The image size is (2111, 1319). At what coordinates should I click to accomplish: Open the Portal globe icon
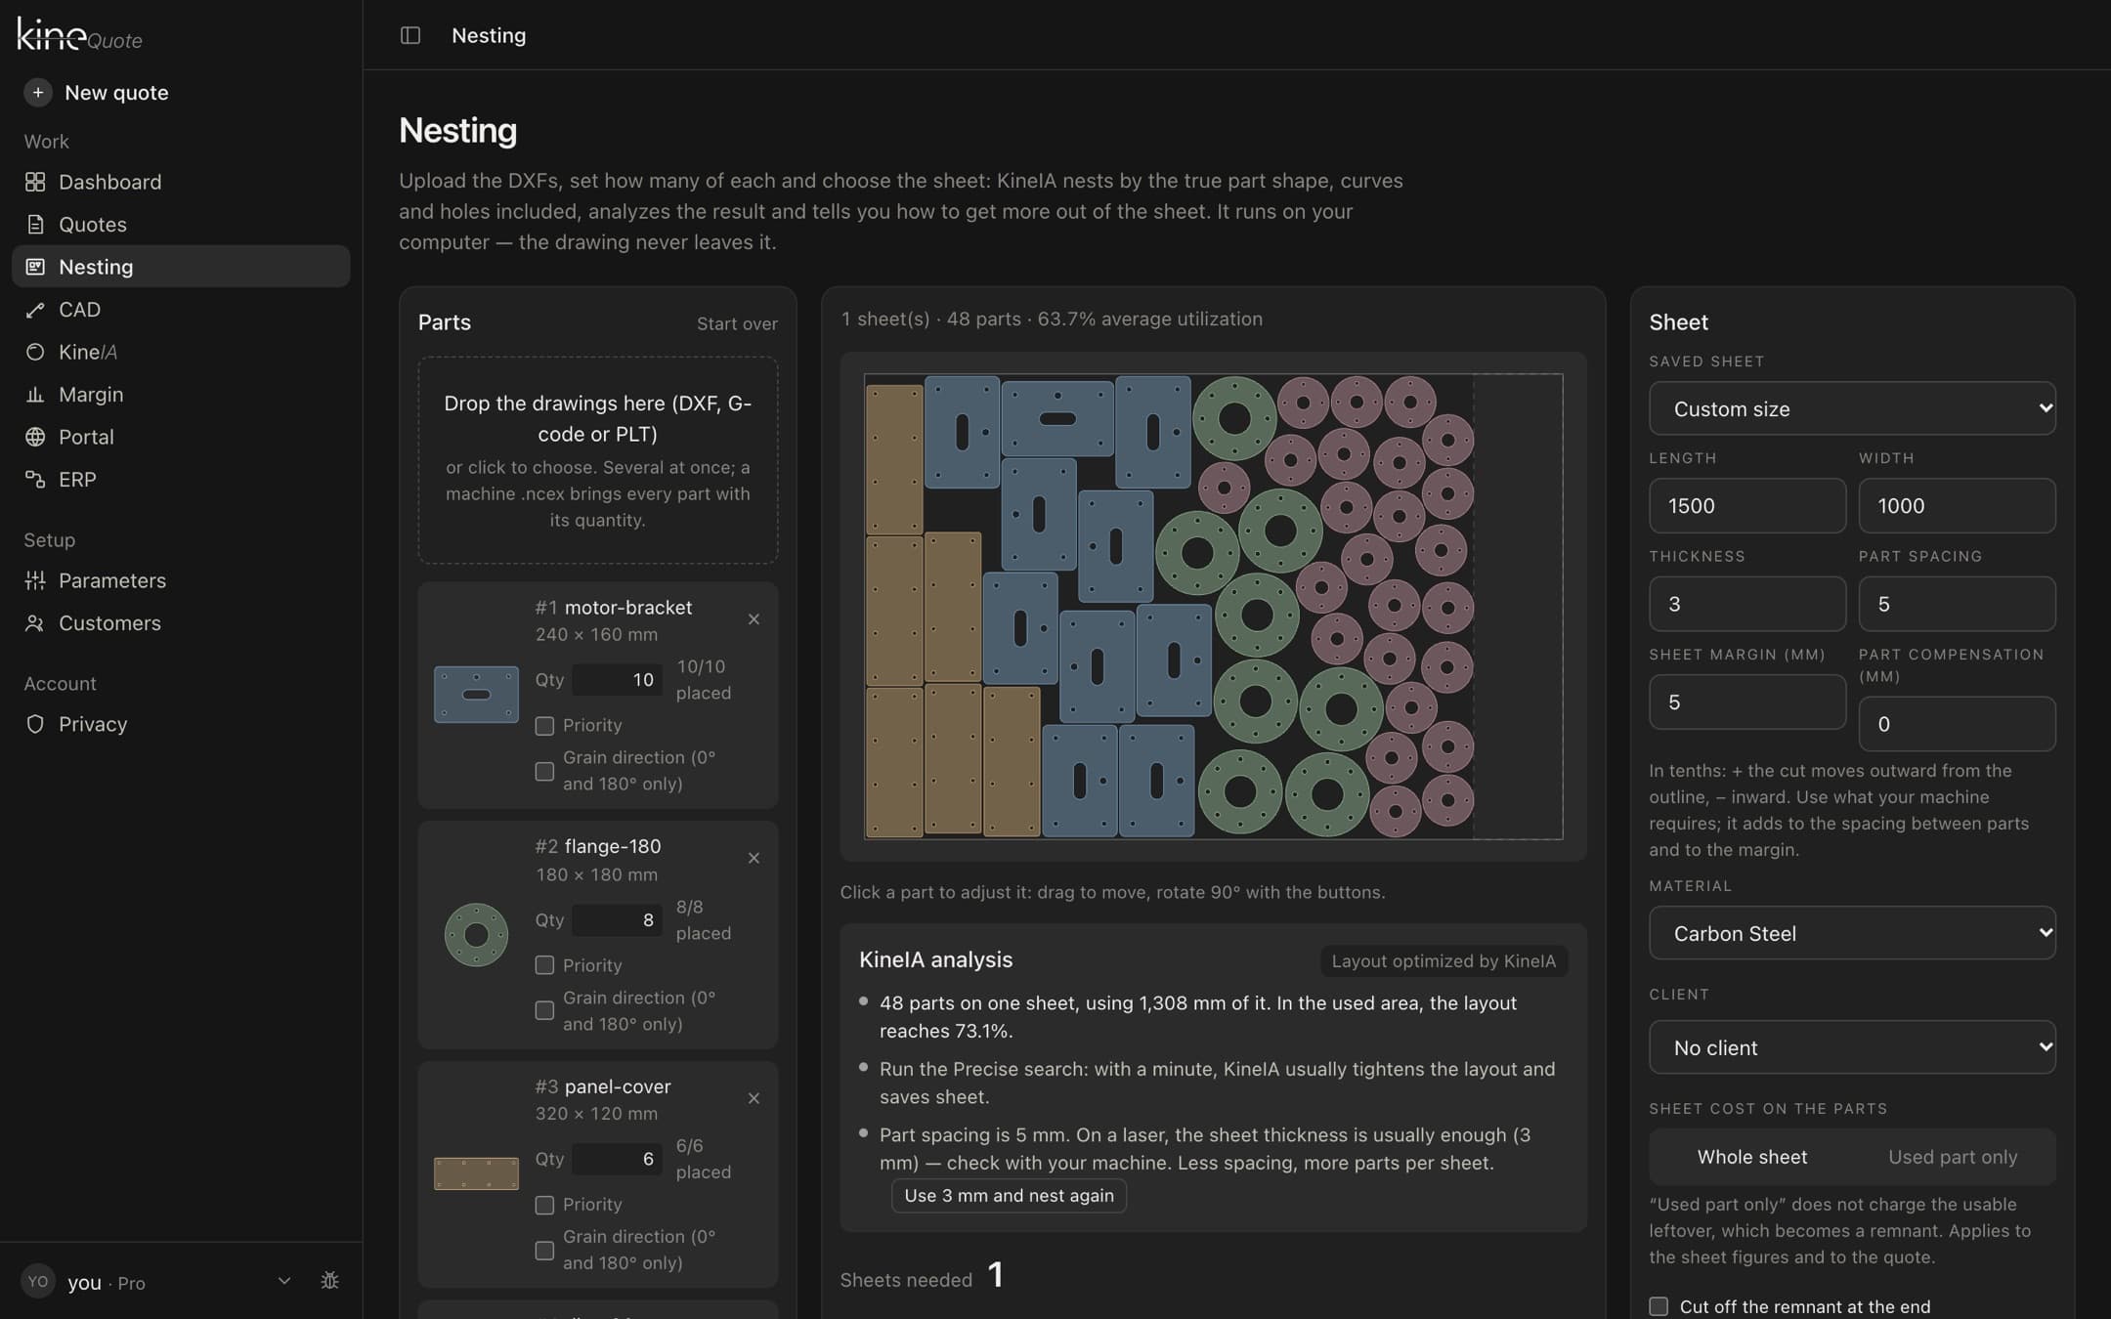(35, 437)
